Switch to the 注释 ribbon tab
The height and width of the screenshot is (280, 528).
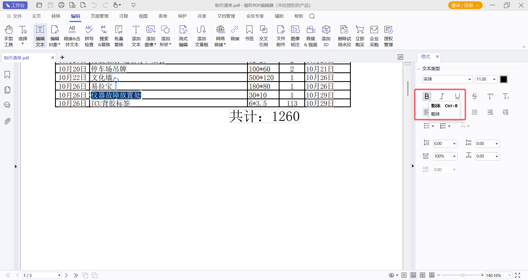click(x=124, y=16)
